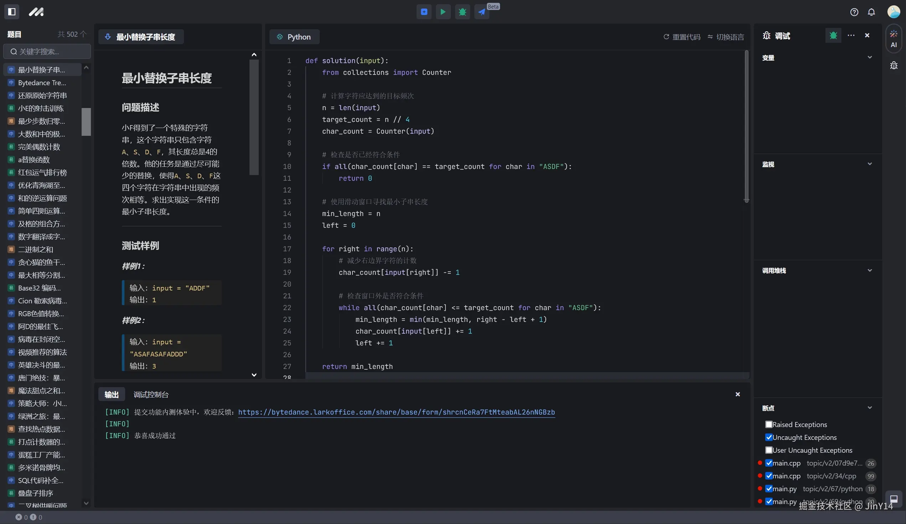Click the blue add icon in top toolbar
Screen dimensions: 906x524
[x=424, y=12]
